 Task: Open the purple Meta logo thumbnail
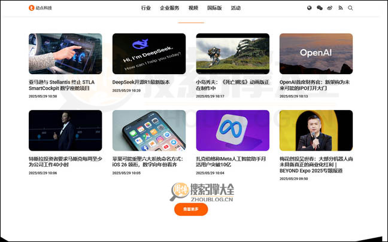232,130
